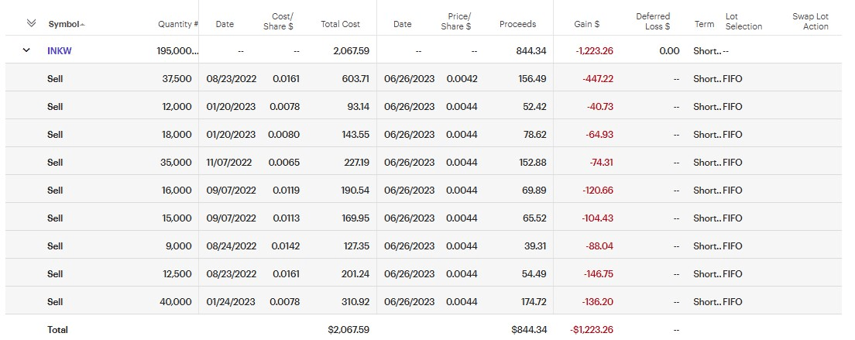The image size is (855, 340).
Task: Click the Swap Lot Action header
Action: (811, 21)
